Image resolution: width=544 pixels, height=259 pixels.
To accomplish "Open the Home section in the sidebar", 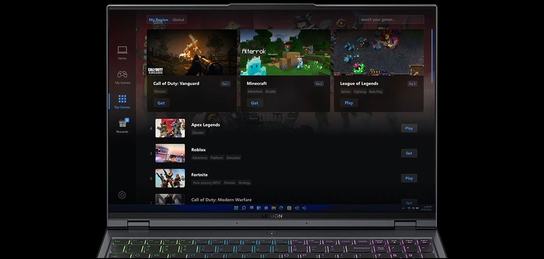I will click(122, 53).
